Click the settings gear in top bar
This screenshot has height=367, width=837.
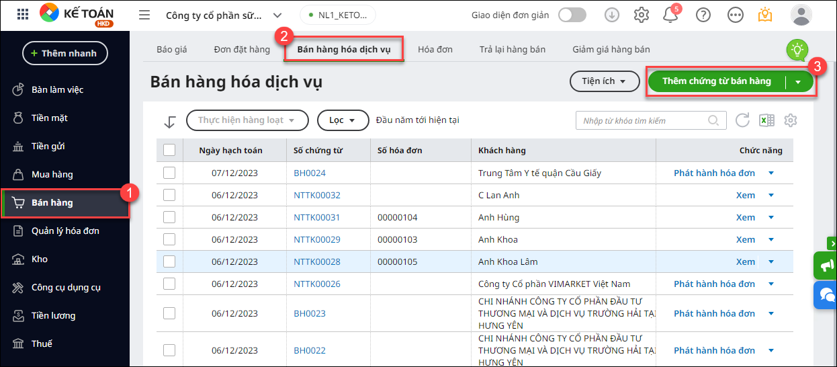(642, 15)
